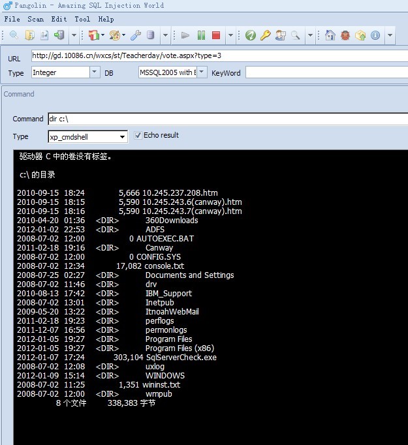Click the exit door toolbar icon

tap(59, 35)
